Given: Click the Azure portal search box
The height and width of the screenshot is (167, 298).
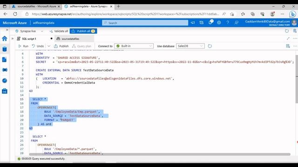Looking at the screenshot, I should point(145,23).
